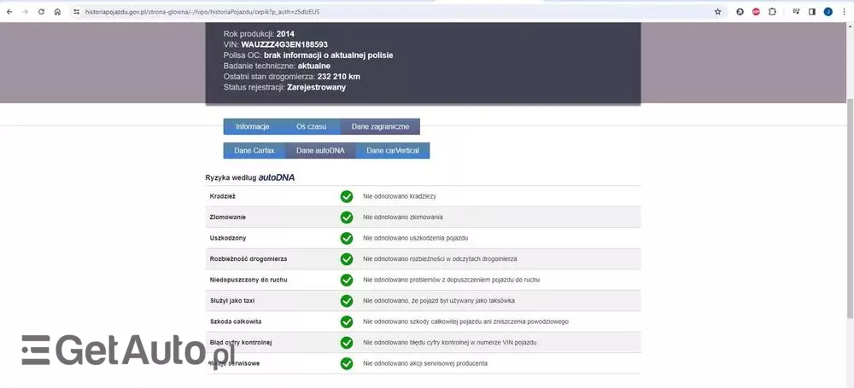
Task: Open the Dane carVertical section
Action: tap(393, 150)
